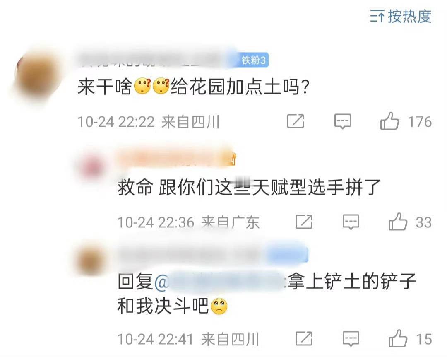
Task: Open the first commenter's avatar
Action: pos(37,74)
